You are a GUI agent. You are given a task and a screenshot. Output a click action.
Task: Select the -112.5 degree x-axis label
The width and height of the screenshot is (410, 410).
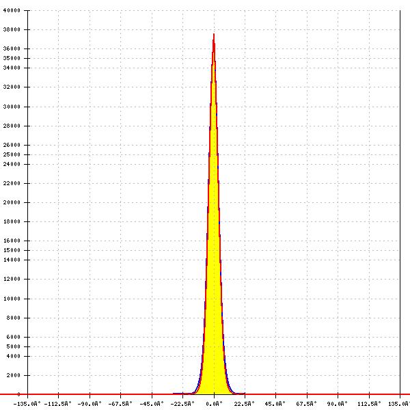coord(58,404)
